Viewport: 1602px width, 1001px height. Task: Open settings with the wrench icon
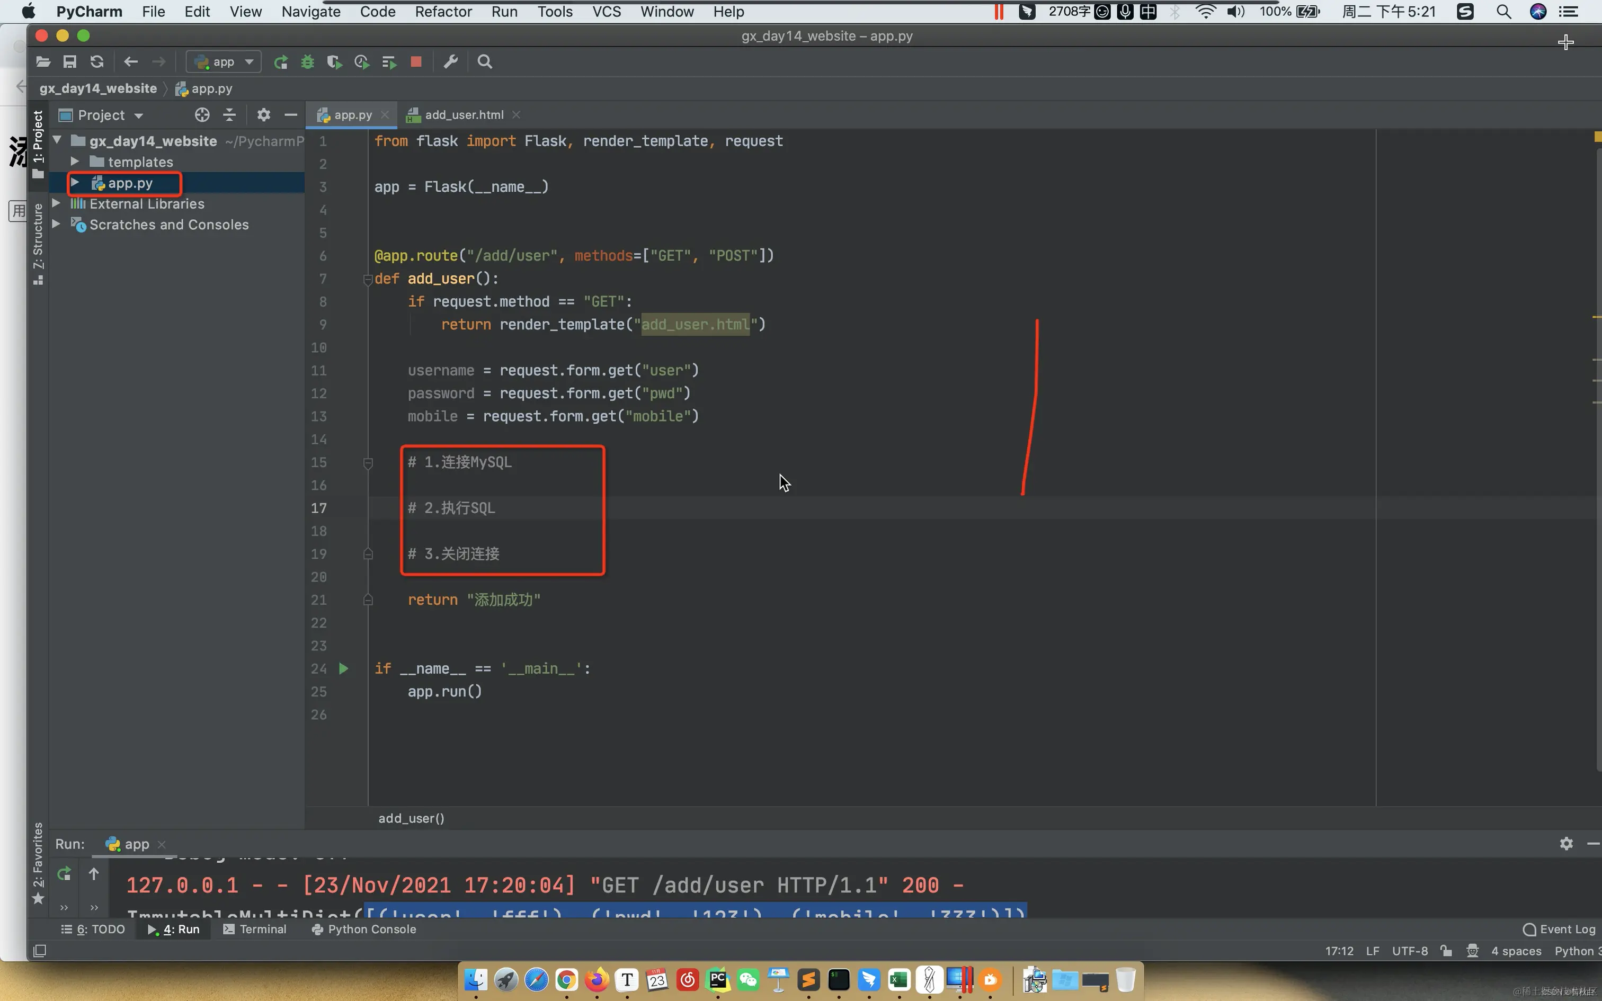pos(451,62)
